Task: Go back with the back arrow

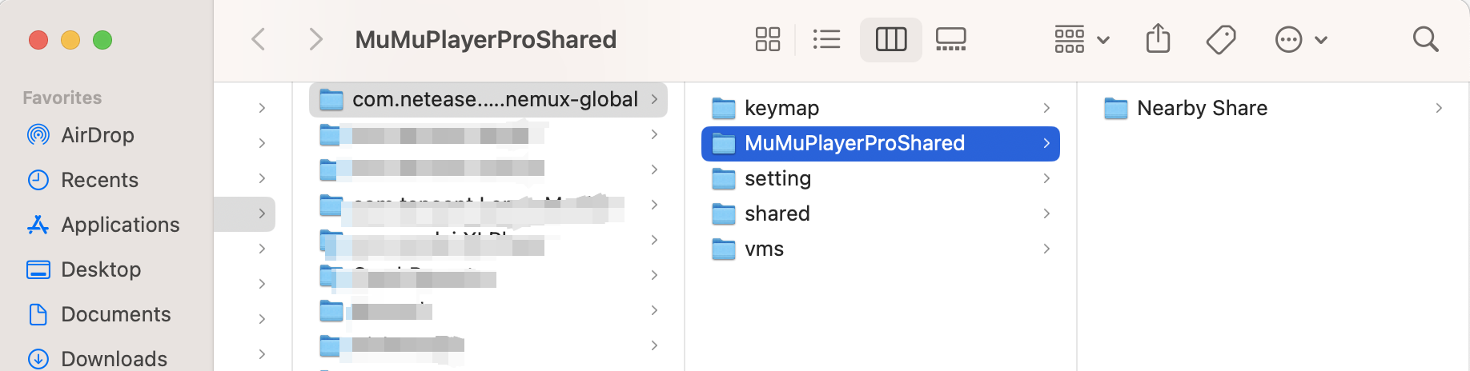Action: coord(259,39)
